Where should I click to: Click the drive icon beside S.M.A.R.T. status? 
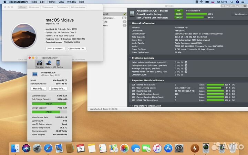(132, 14)
